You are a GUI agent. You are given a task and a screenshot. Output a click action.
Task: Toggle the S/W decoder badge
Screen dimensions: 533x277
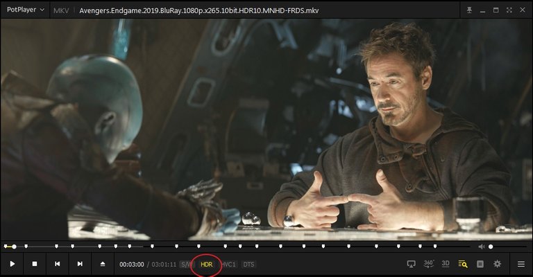[x=186, y=265]
